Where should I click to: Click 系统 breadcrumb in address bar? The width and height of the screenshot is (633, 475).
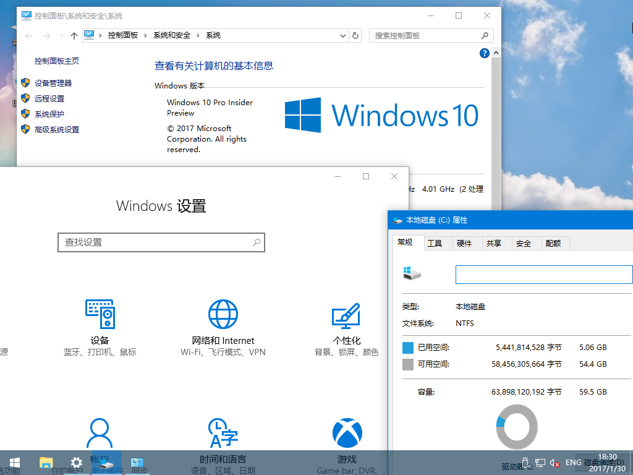(213, 35)
